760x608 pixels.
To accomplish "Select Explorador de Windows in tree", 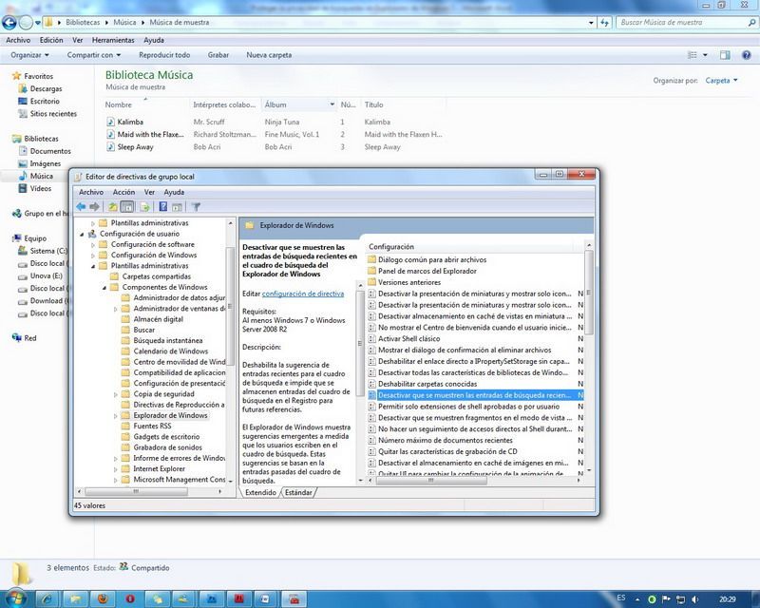I will 170,415.
